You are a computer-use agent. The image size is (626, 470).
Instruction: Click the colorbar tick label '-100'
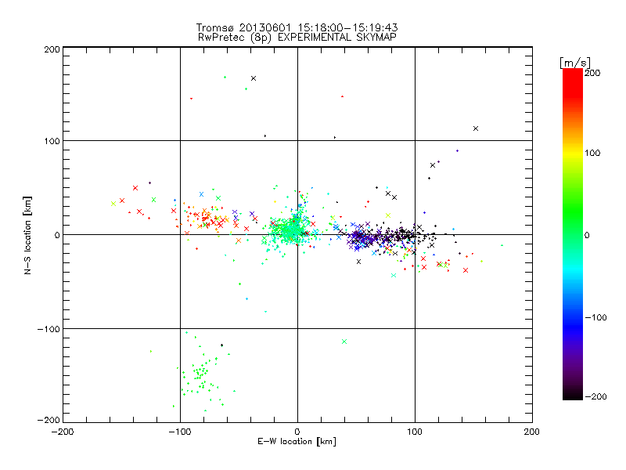595,317
